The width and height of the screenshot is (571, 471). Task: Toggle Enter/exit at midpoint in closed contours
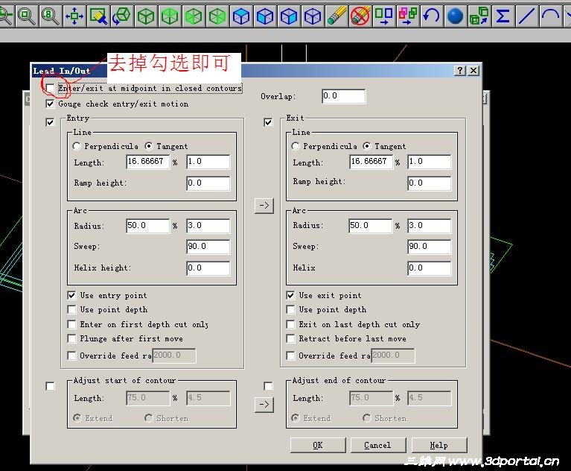[x=51, y=88]
